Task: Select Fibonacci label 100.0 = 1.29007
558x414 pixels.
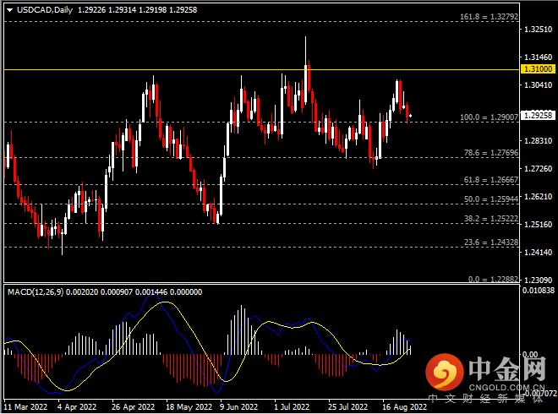Action: [x=489, y=117]
